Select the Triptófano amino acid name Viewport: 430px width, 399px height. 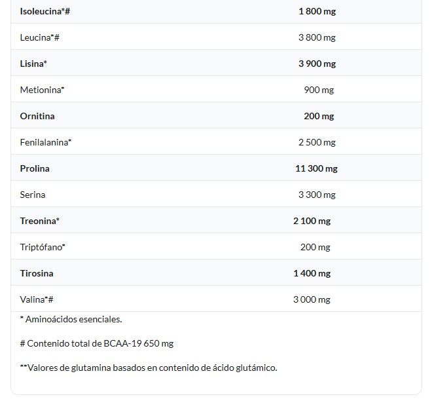point(43,247)
